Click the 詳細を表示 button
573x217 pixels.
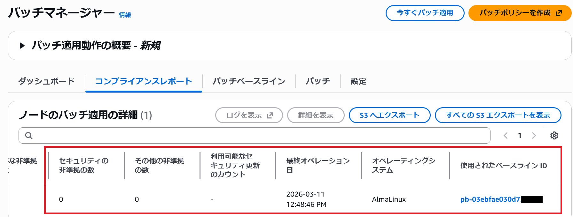click(x=316, y=115)
